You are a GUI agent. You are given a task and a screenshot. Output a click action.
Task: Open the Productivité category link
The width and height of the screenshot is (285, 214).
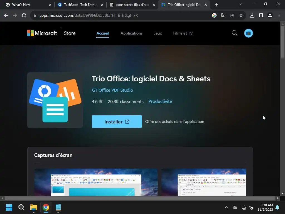point(160,101)
